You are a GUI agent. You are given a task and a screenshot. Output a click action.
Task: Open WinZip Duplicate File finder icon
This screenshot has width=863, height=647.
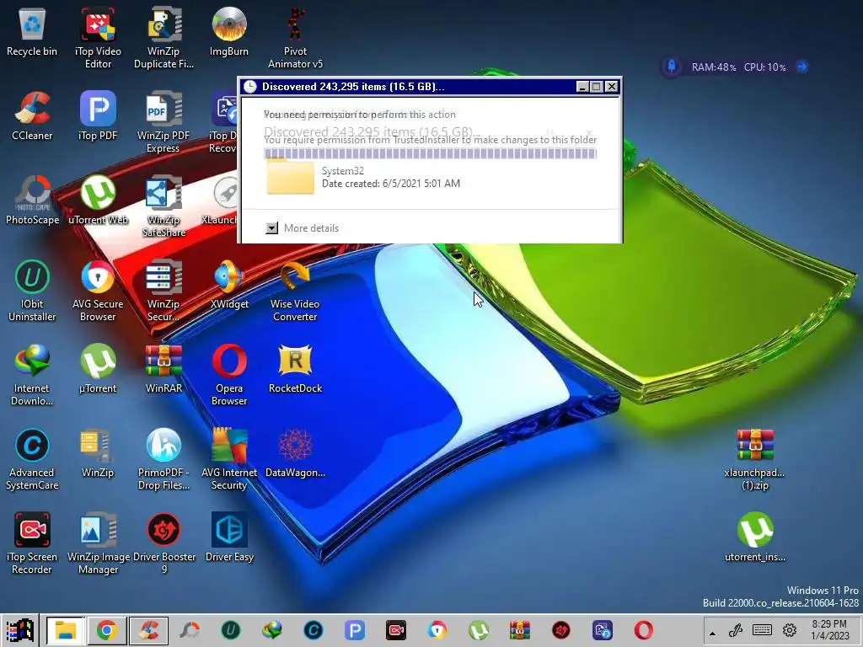tap(163, 37)
